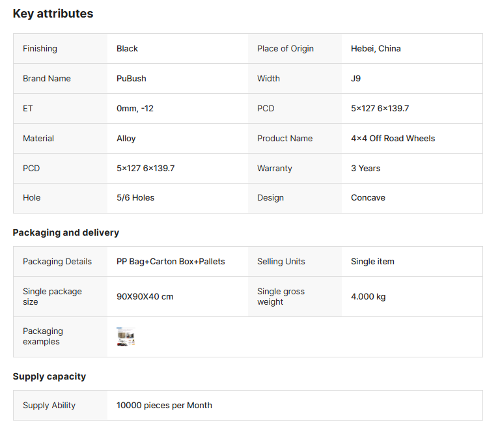Click the 0mm, -12 ET value
500x431 pixels.
click(x=135, y=109)
